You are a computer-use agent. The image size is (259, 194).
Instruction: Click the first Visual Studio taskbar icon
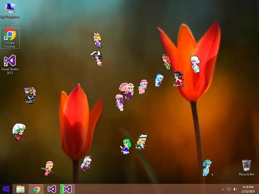point(52,189)
